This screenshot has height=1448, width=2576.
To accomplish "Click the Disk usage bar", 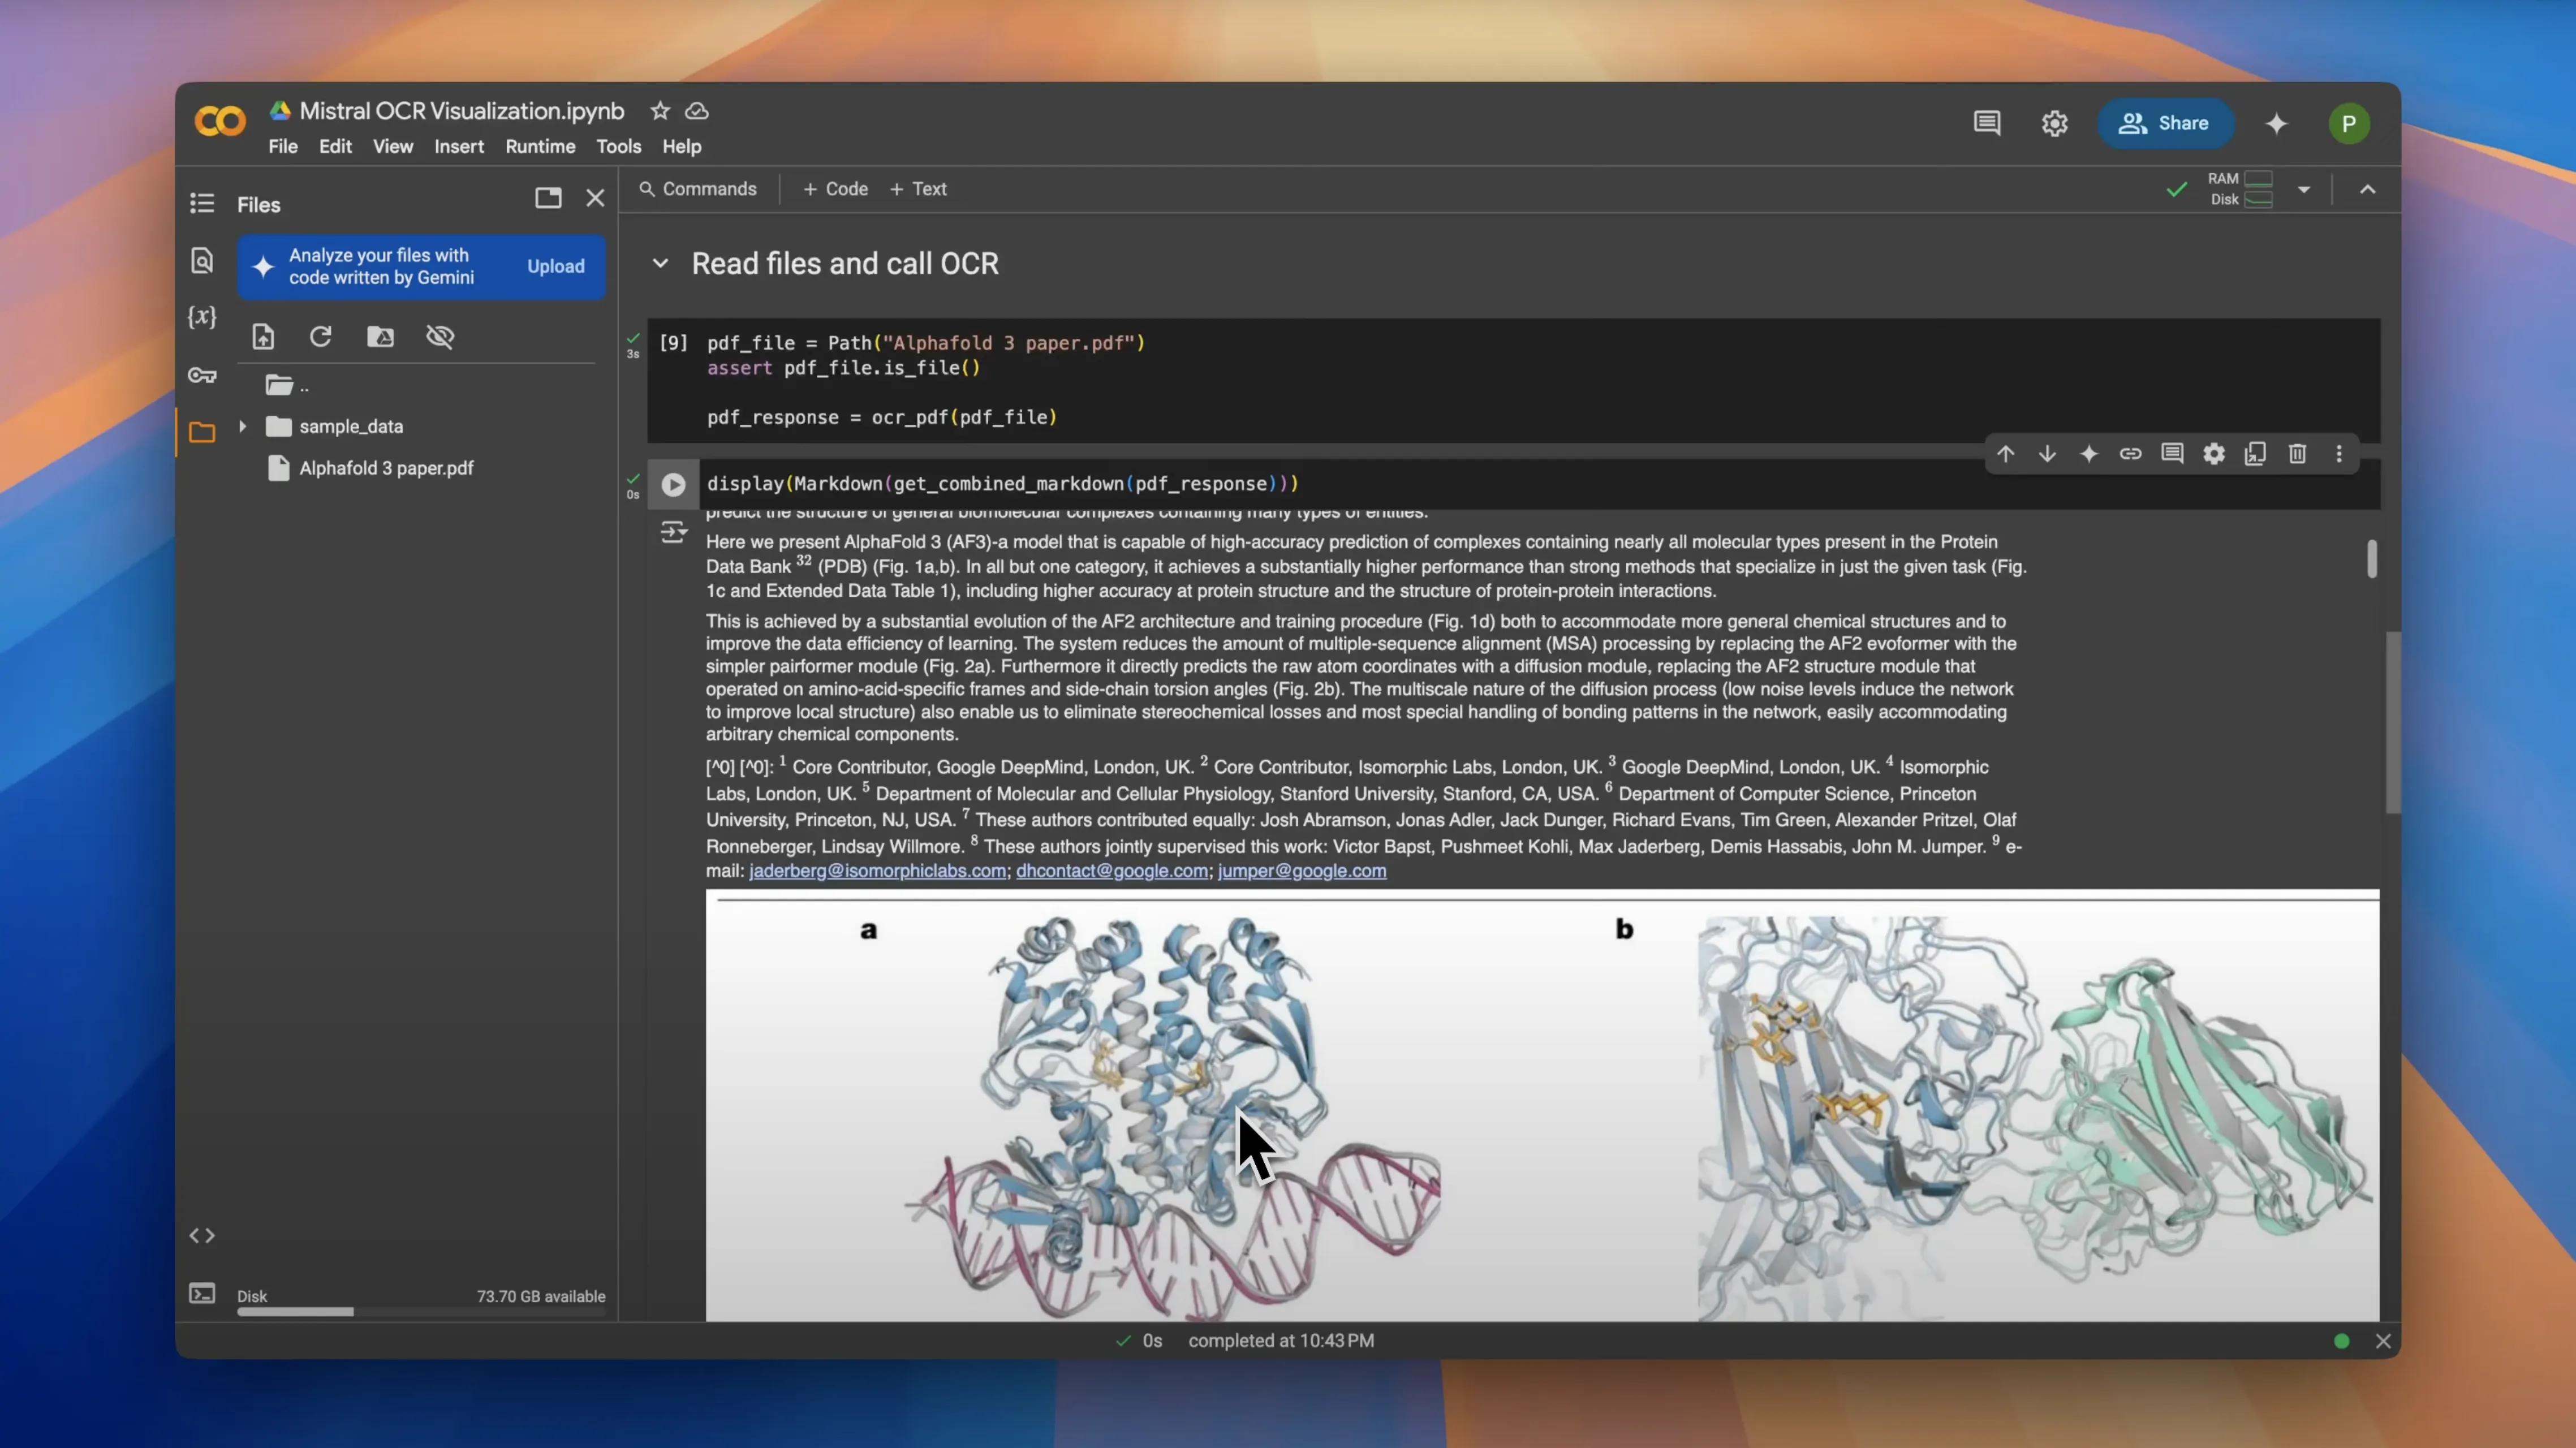I will tap(421, 1312).
